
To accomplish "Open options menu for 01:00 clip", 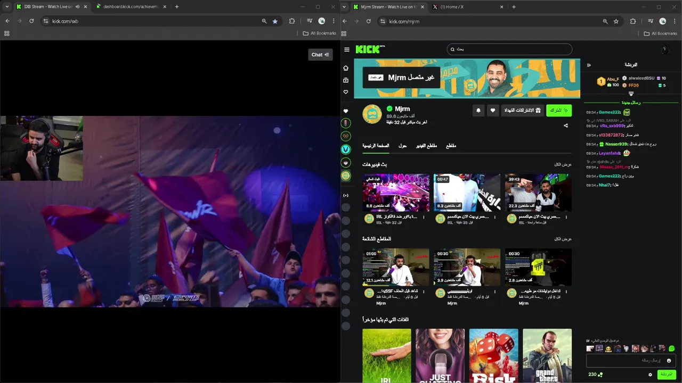I will [424, 292].
